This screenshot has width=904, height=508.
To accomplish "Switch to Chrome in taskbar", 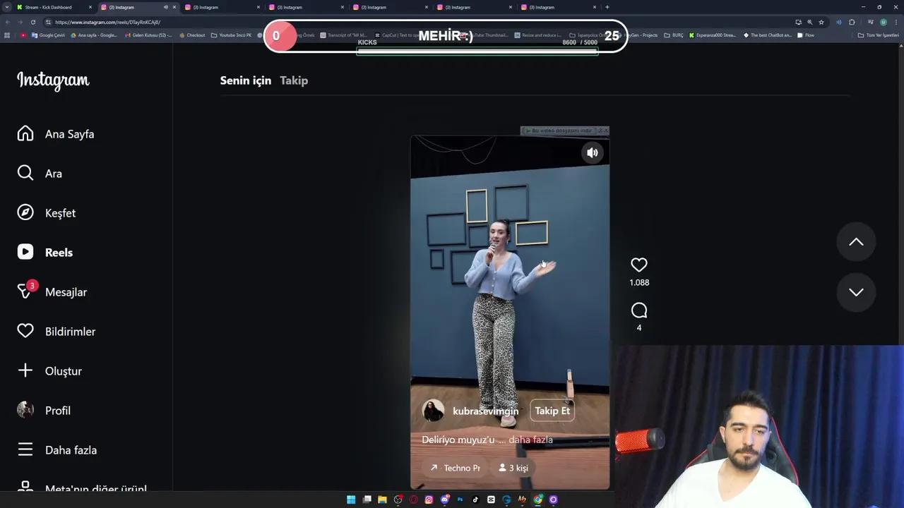I will pos(537,500).
